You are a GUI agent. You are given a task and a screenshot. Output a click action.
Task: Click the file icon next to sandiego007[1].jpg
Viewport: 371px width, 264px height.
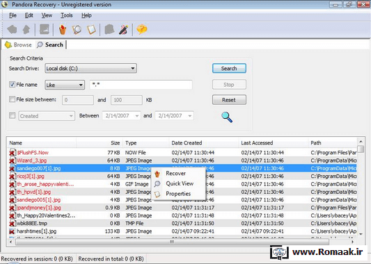12,168
